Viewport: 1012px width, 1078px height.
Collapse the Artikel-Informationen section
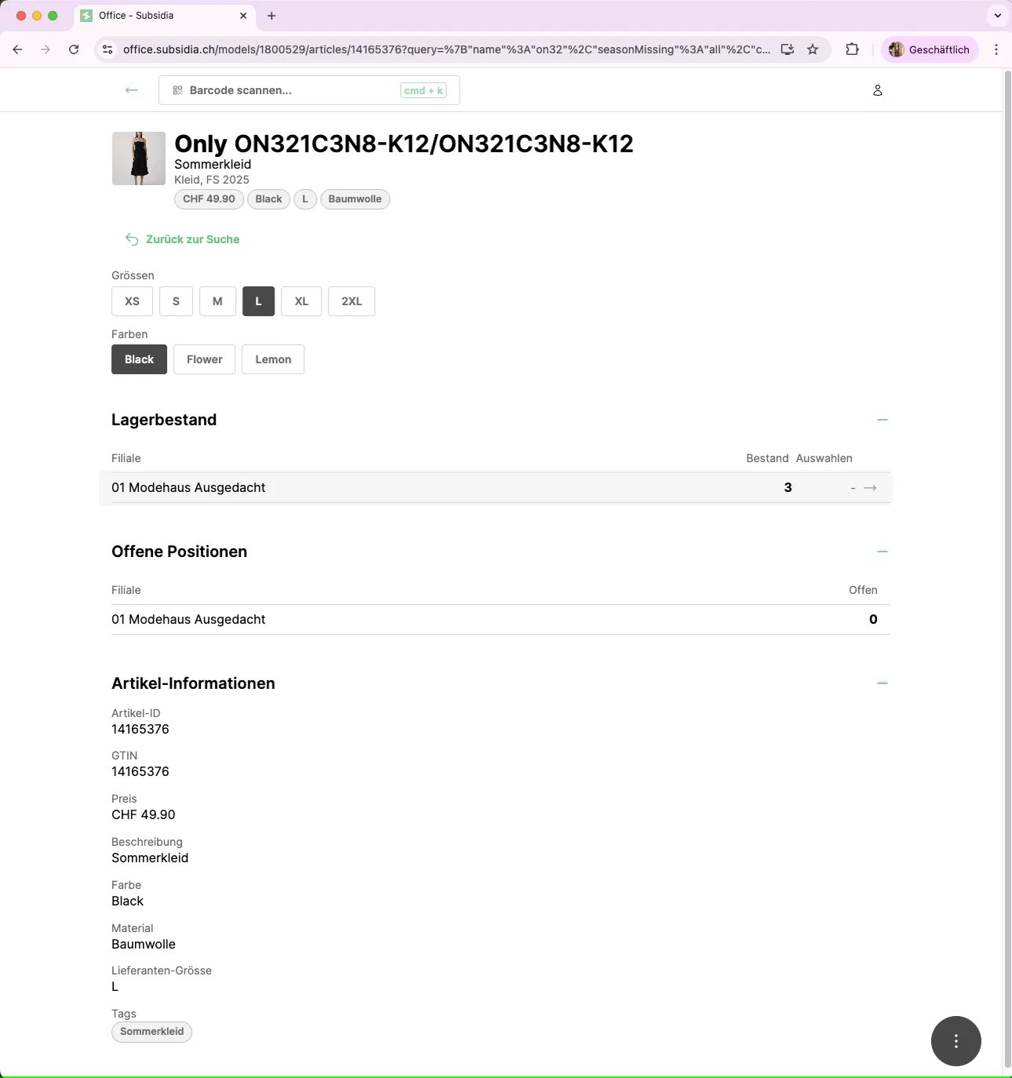click(x=883, y=683)
